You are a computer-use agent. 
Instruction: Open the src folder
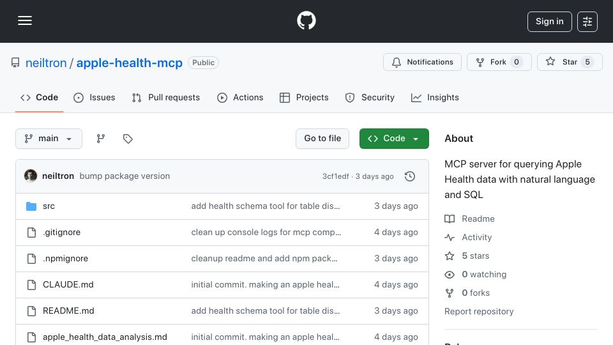49,206
